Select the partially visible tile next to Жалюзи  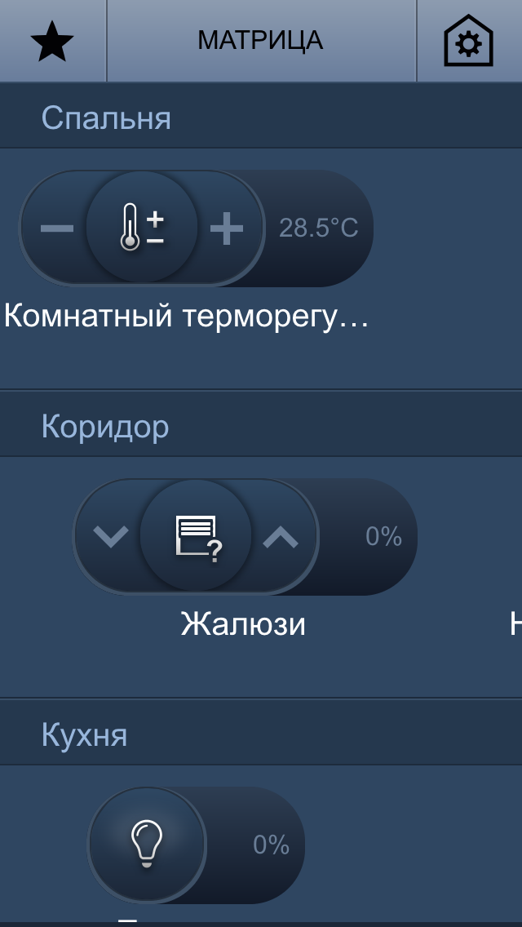515,623
